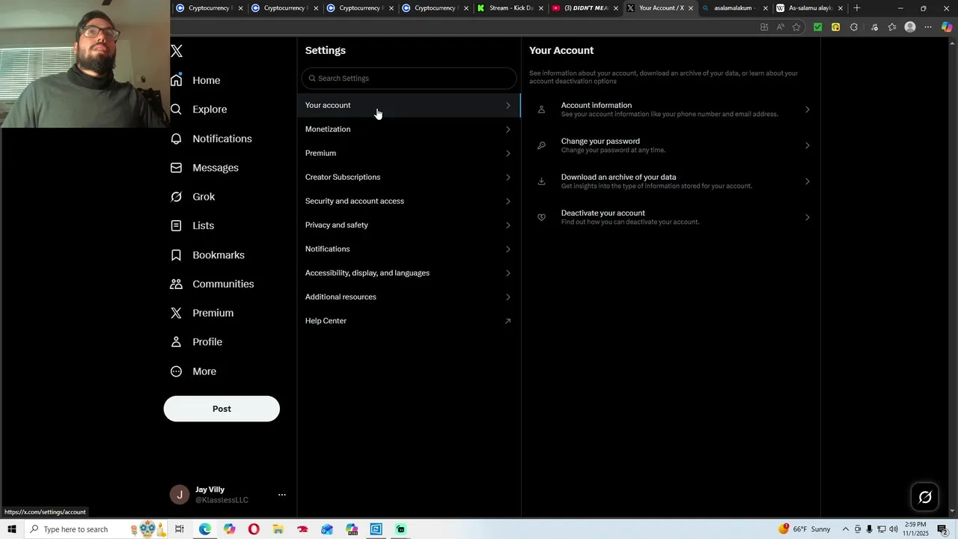
Task: Open Task View on the taskbar
Action: [180, 529]
